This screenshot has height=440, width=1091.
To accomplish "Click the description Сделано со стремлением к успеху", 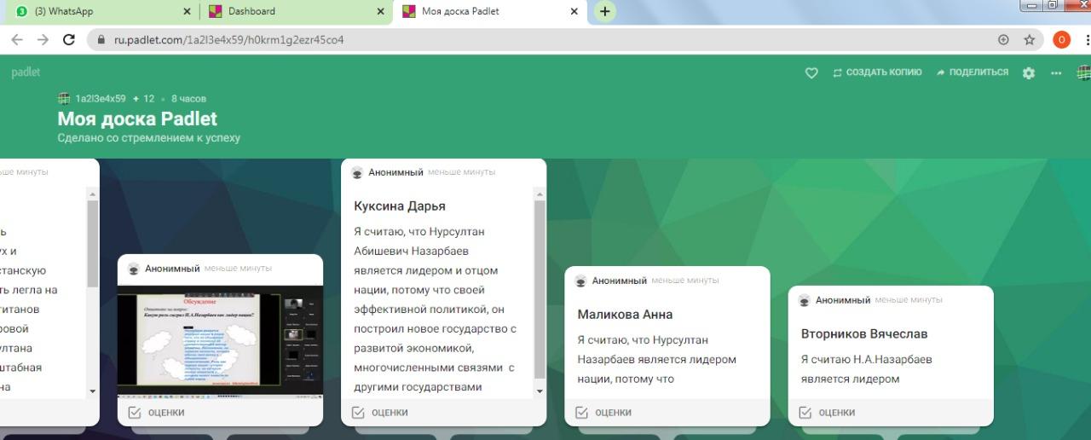I will (149, 137).
